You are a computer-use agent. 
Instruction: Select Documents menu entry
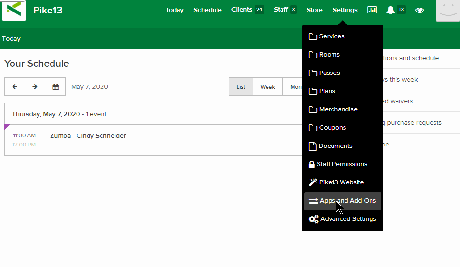tap(343, 146)
